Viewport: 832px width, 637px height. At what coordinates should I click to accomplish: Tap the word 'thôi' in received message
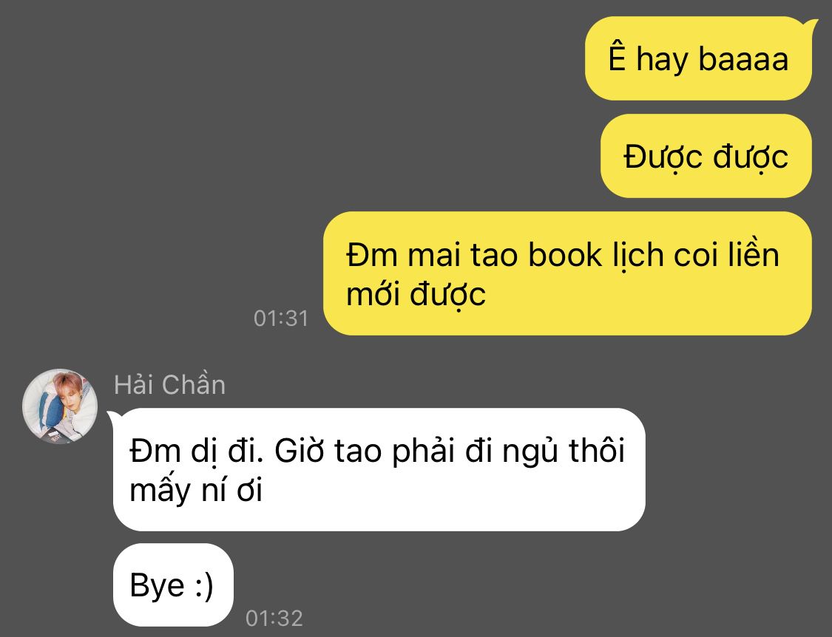[597, 450]
